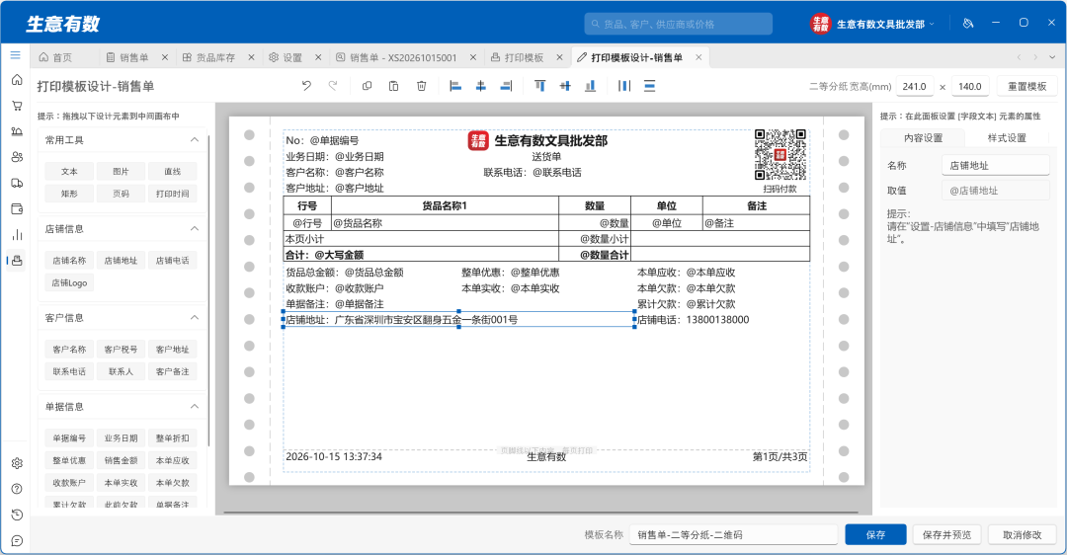Open the settings gear in the left sidebar
The width and height of the screenshot is (1067, 555).
[x=17, y=463]
